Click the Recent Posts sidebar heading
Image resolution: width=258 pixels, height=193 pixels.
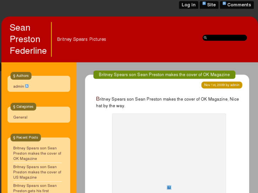pyautogui.click(x=26, y=137)
